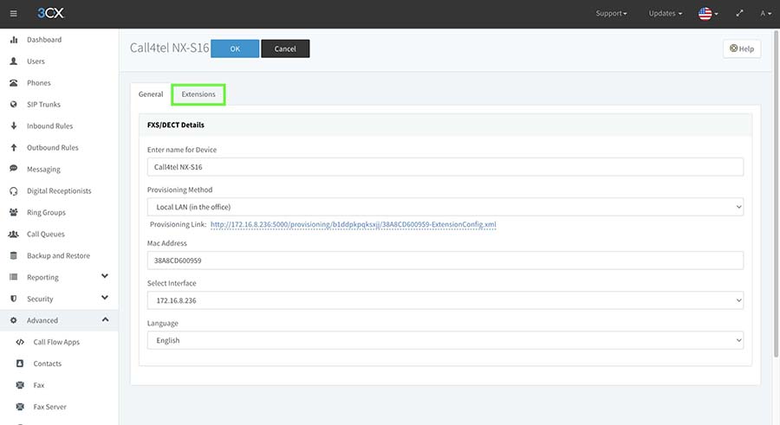Click Call Flow Apps code icon
This screenshot has width=780, height=425.
click(20, 342)
